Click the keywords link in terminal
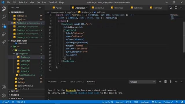 [x=71, y=90]
